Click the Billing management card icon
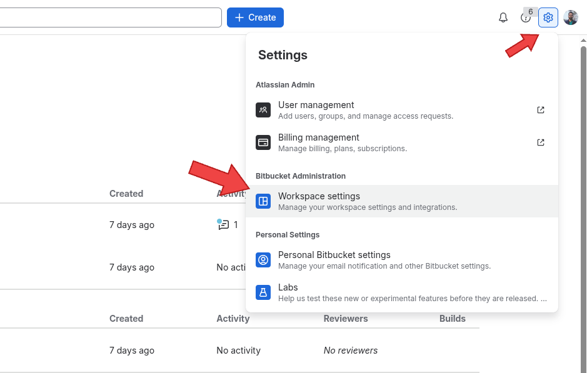 [263, 142]
